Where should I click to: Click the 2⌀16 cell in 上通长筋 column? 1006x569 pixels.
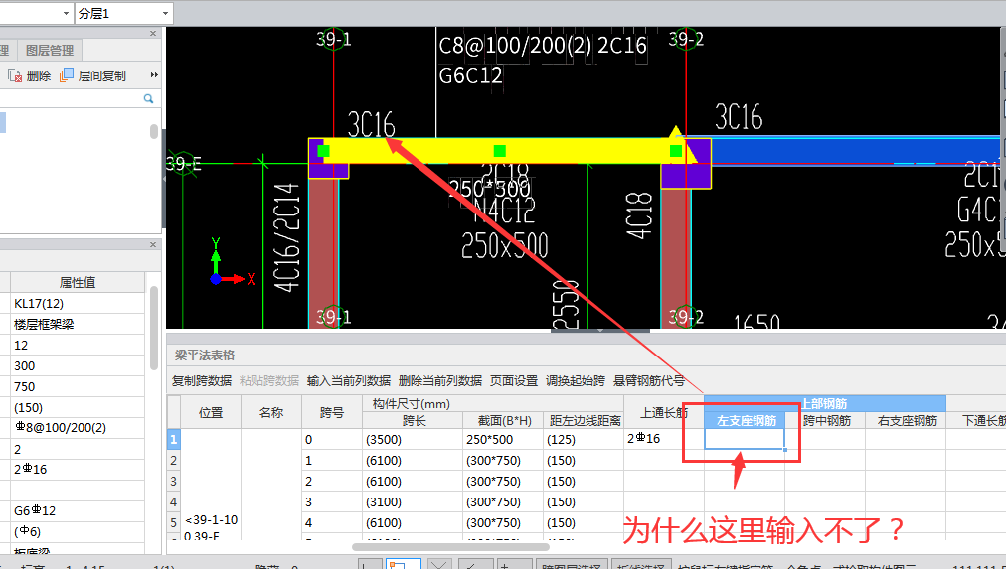coord(664,439)
